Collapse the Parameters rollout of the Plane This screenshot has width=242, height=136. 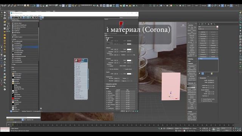tap(208, 78)
